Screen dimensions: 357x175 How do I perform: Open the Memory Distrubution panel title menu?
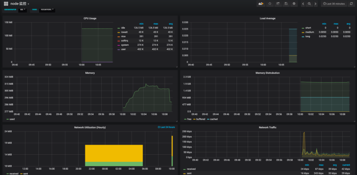(268, 73)
